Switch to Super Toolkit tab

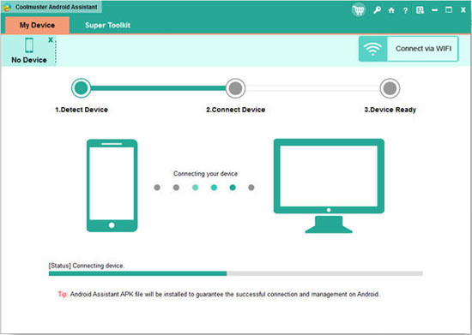(x=107, y=25)
